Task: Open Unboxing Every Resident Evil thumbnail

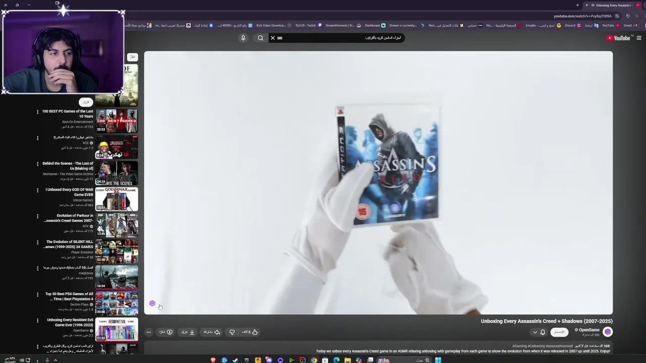Action: [x=117, y=329]
